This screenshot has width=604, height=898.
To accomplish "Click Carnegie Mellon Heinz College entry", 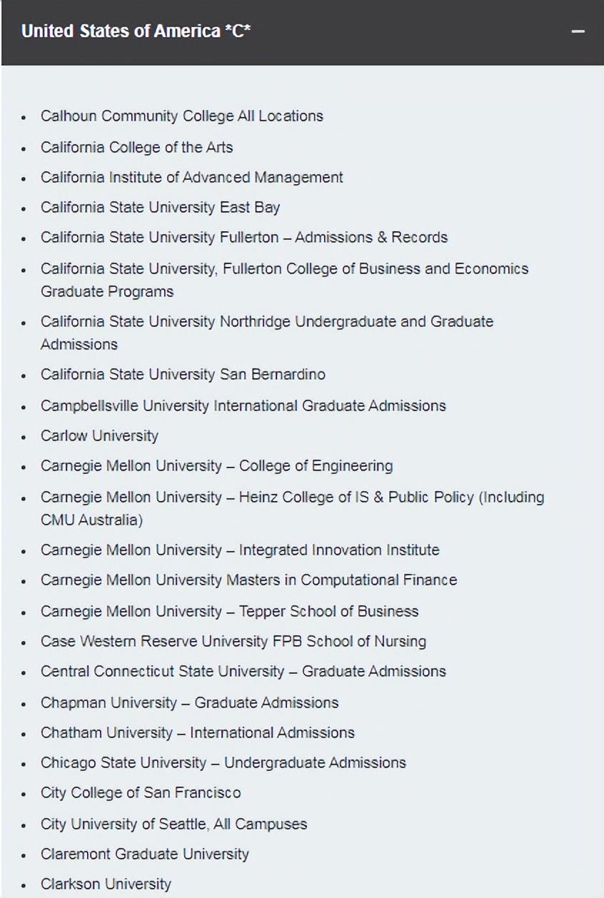I will pyautogui.click(x=292, y=498).
